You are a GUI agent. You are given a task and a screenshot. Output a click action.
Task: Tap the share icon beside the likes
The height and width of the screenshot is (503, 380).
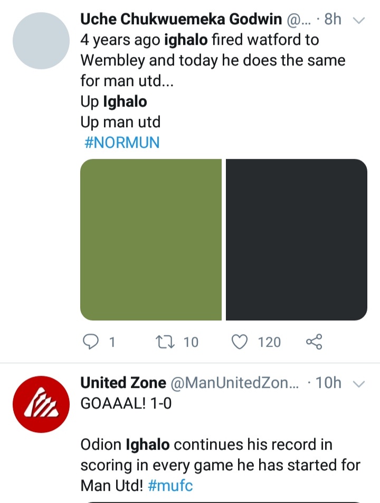(314, 342)
